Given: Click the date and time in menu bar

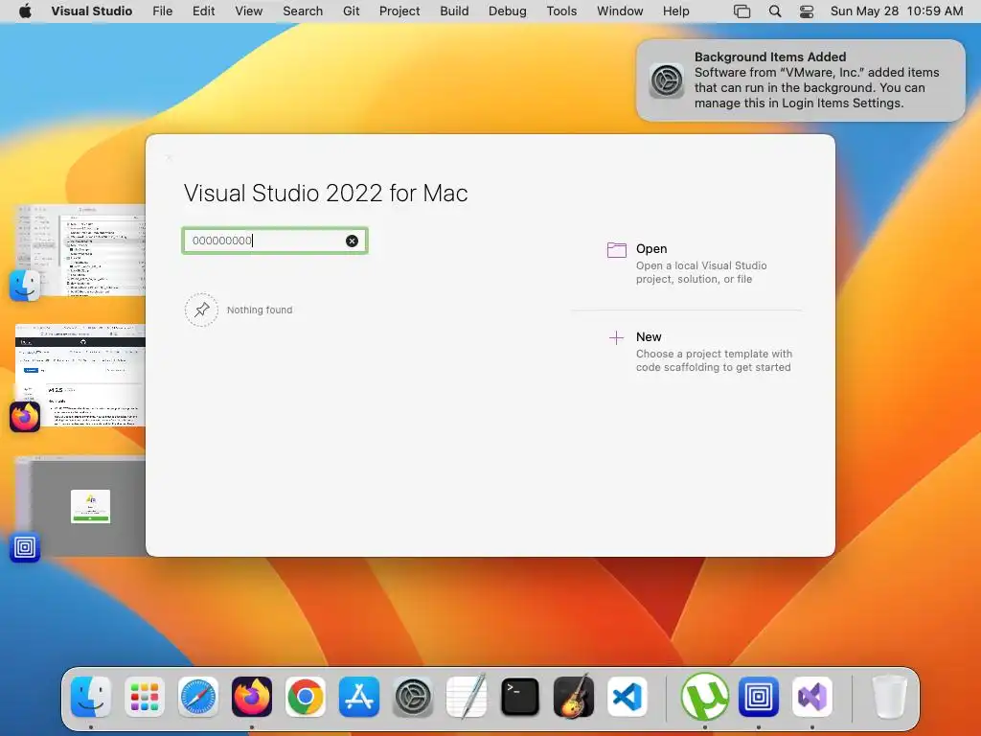Looking at the screenshot, I should (x=897, y=11).
